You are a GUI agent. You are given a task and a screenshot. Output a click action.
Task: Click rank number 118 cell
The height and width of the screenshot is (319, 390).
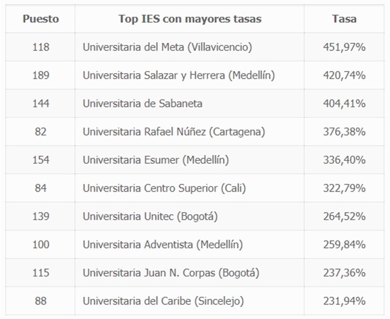click(41, 47)
